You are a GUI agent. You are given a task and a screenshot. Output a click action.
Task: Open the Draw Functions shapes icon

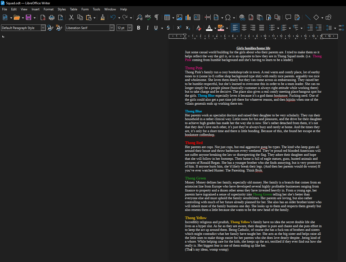point(328,18)
